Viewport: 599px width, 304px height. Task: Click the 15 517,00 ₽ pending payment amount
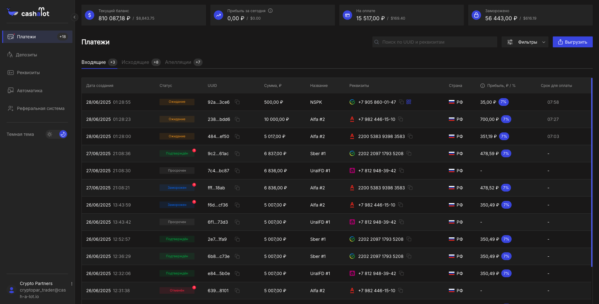(x=371, y=18)
